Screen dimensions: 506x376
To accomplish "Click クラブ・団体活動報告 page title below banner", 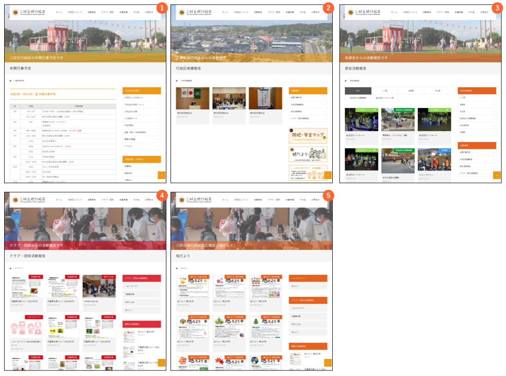I will 27,256.
